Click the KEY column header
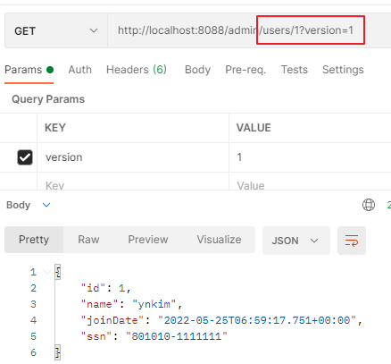Screen dimensions: 391x364 [55, 128]
